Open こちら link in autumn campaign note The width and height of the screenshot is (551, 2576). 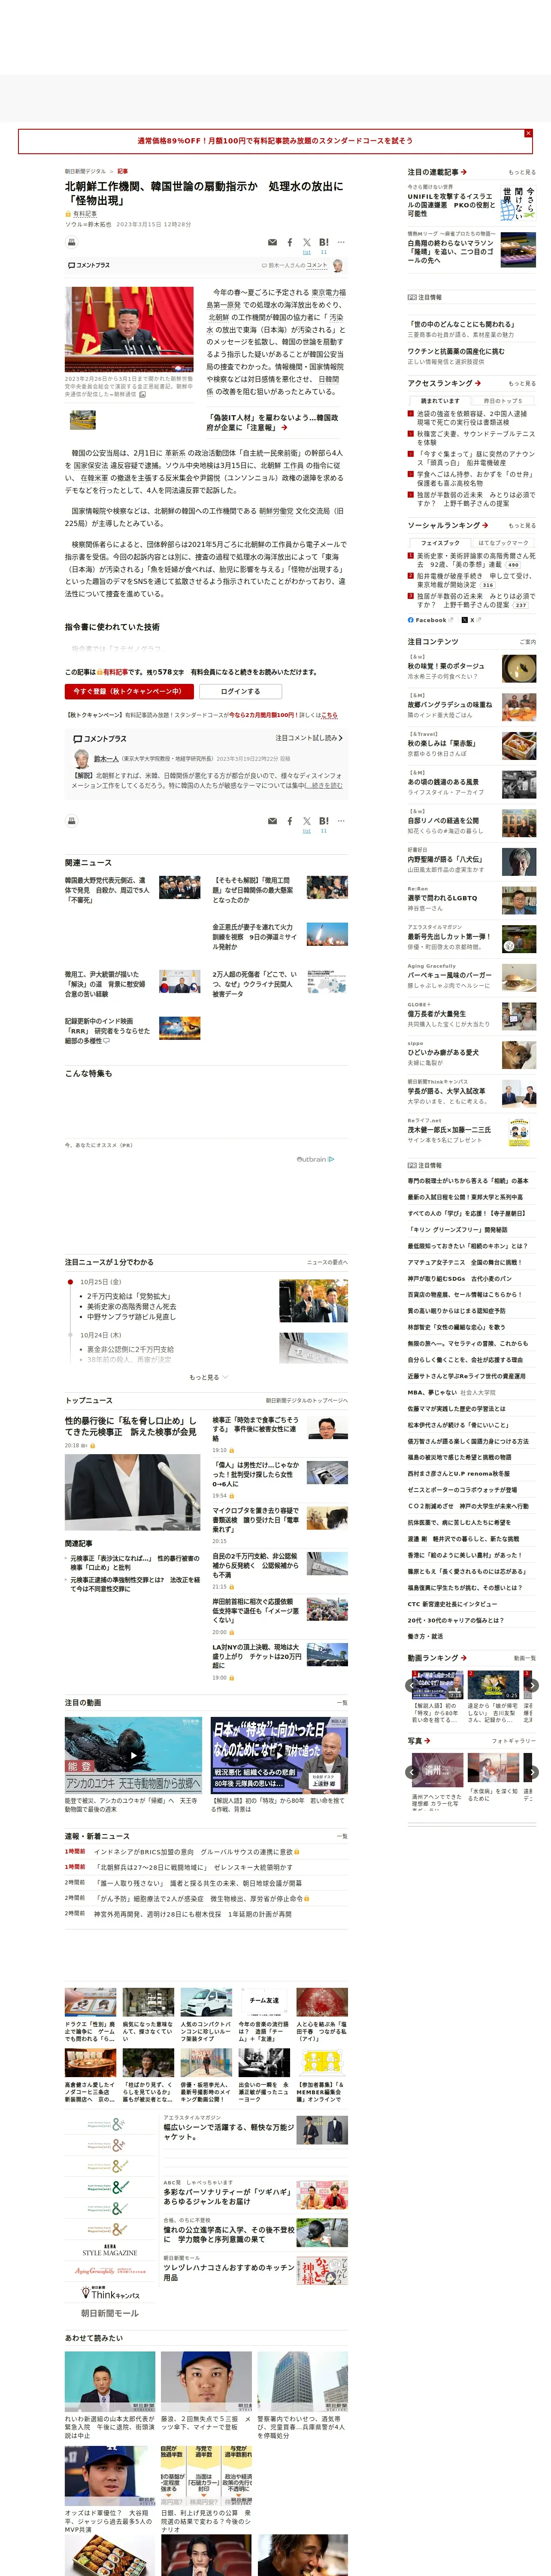(329, 715)
